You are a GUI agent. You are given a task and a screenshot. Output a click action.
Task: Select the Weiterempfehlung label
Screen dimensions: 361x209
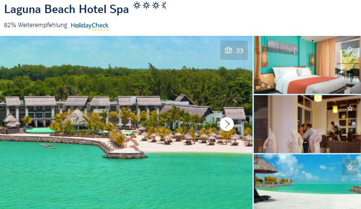click(42, 25)
